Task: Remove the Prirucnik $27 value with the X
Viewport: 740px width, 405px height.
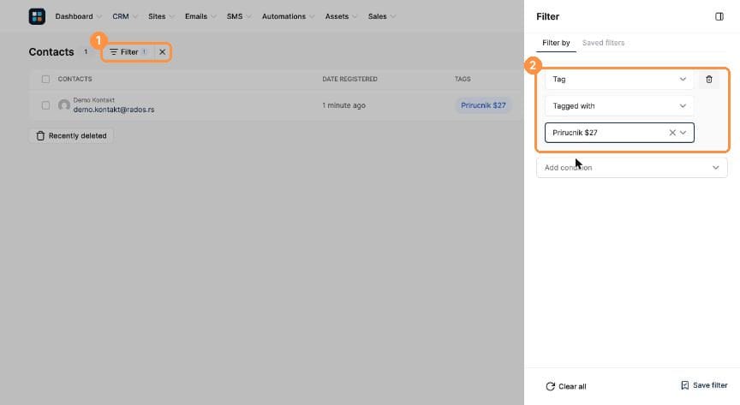Action: [672, 133]
